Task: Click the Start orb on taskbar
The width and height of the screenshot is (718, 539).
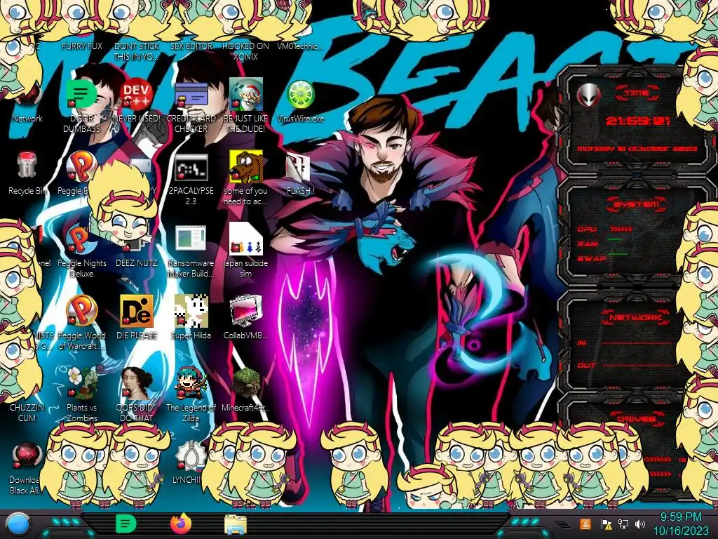Action: coord(18,524)
